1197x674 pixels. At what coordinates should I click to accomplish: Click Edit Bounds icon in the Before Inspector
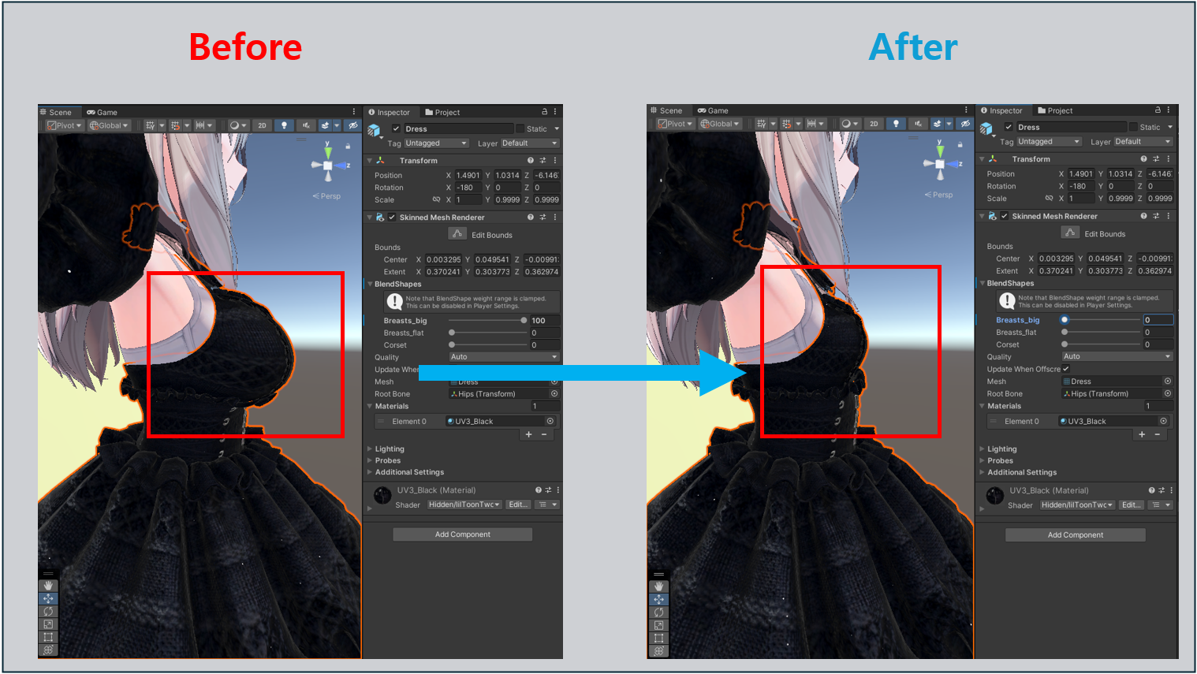pos(457,234)
